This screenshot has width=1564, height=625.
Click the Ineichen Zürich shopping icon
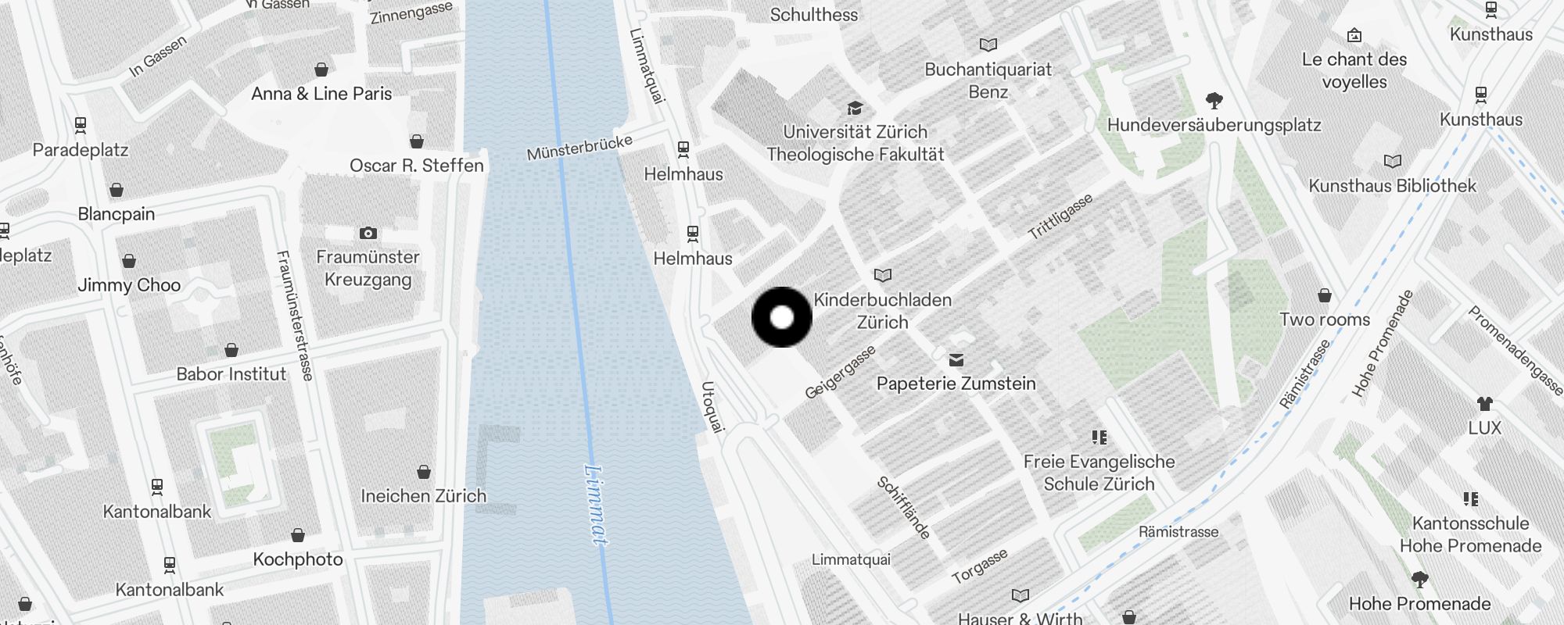click(x=424, y=472)
